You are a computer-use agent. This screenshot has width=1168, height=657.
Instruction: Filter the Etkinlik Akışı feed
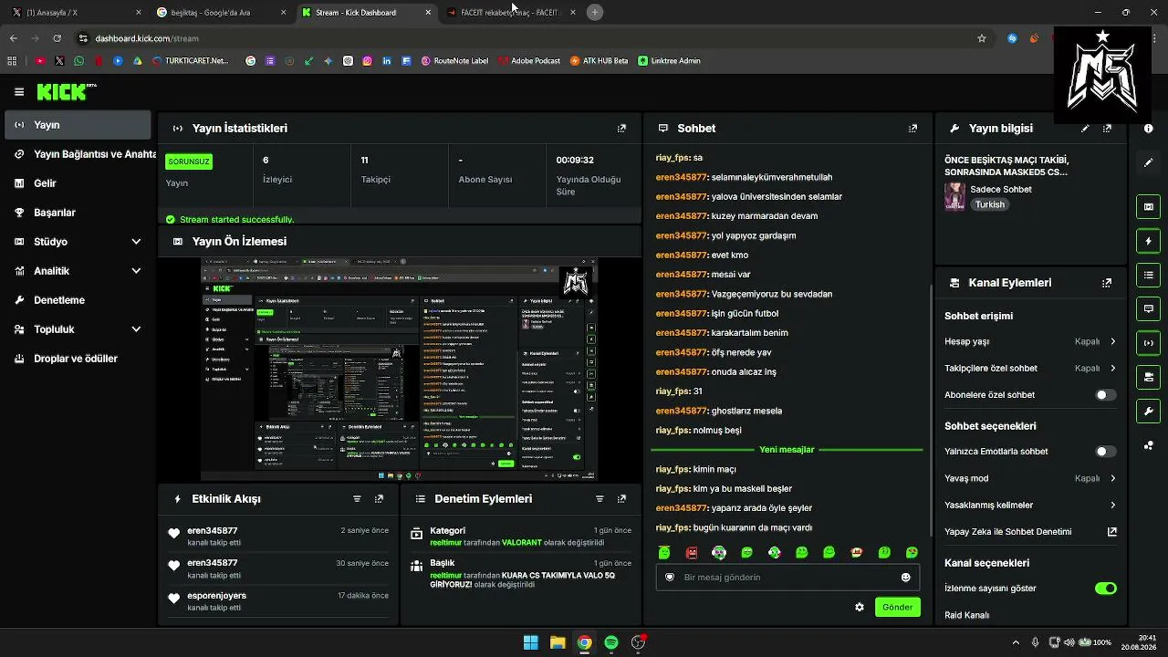pyautogui.click(x=357, y=499)
